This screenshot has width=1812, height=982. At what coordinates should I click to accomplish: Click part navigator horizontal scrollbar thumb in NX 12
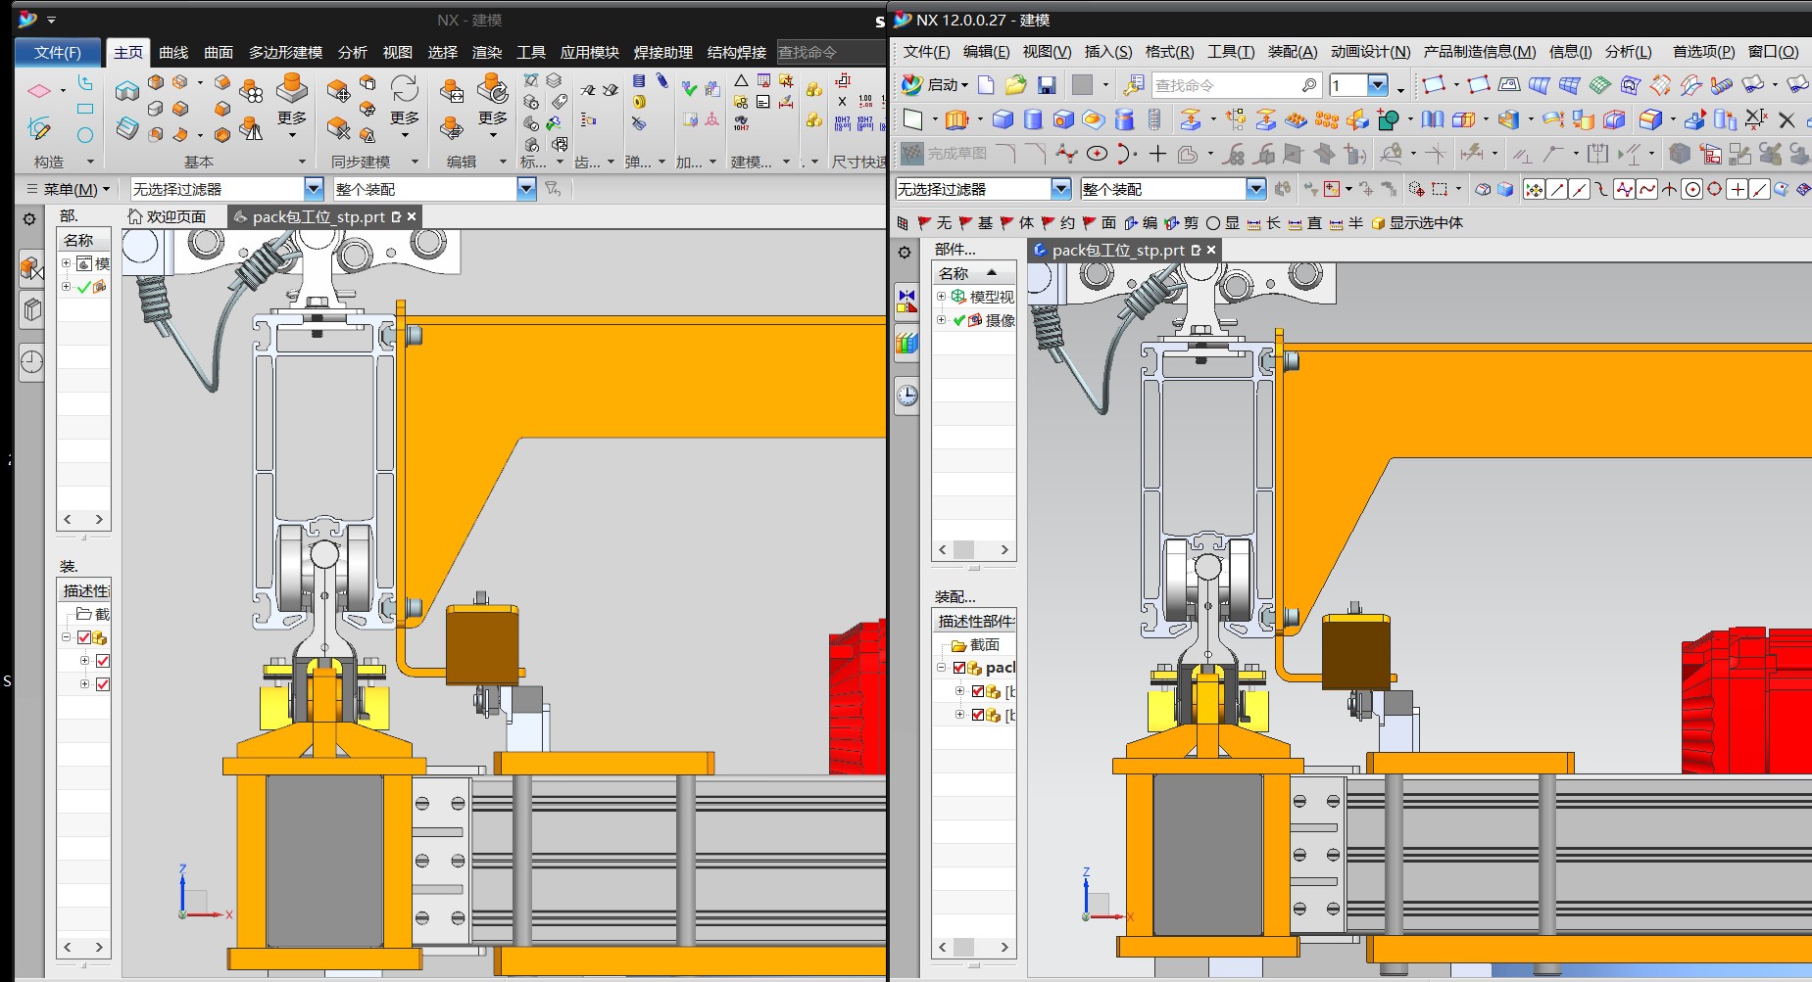pos(964,550)
